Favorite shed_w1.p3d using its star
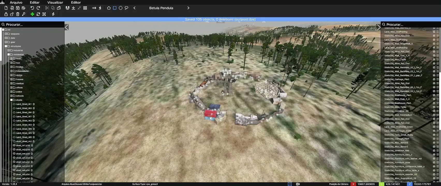The image size is (441, 186). pos(32,158)
